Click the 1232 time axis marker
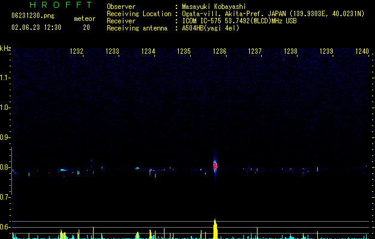The width and height of the screenshot is (375, 239). (x=76, y=51)
